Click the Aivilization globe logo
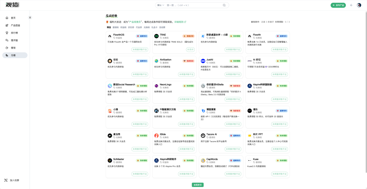Screen dimensions: 367x189 click(x=156, y=61)
